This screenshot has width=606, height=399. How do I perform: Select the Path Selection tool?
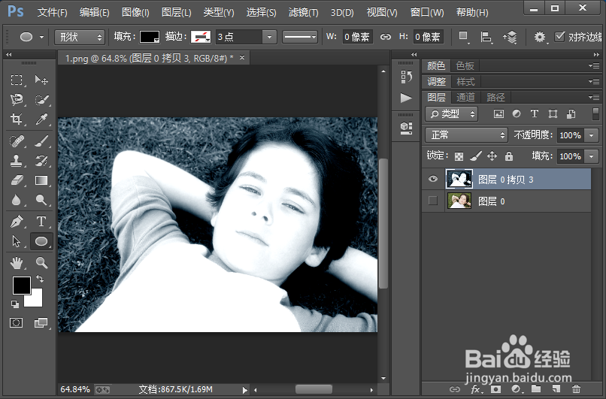click(17, 241)
